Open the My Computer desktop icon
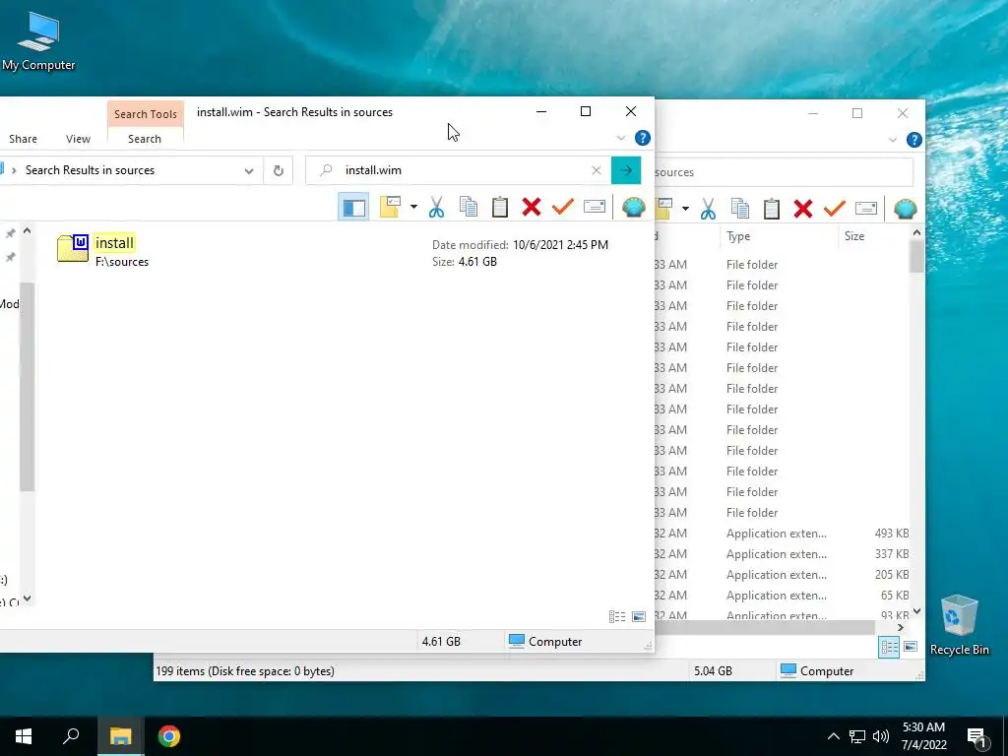 click(x=38, y=41)
